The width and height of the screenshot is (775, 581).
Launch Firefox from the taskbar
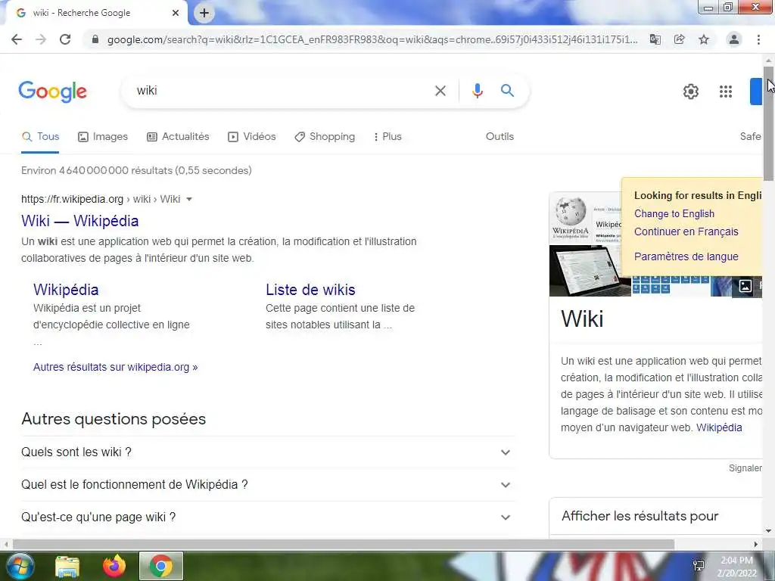[114, 566]
